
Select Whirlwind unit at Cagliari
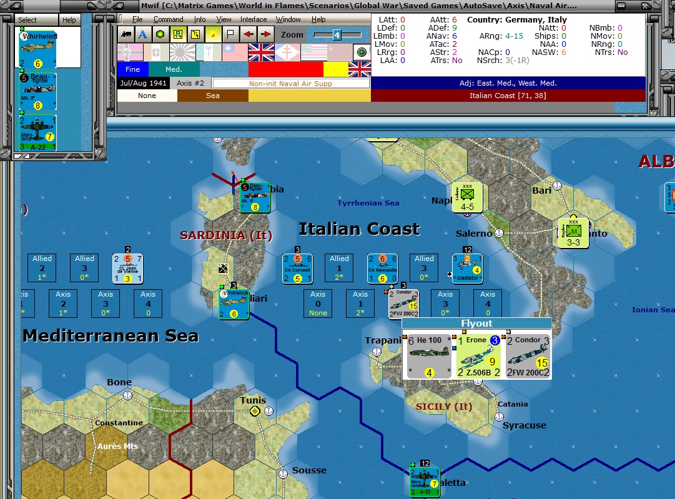(234, 304)
